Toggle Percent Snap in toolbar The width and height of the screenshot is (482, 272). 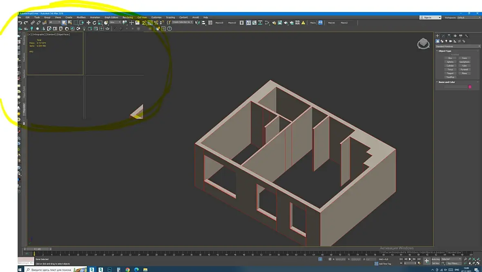click(x=156, y=23)
